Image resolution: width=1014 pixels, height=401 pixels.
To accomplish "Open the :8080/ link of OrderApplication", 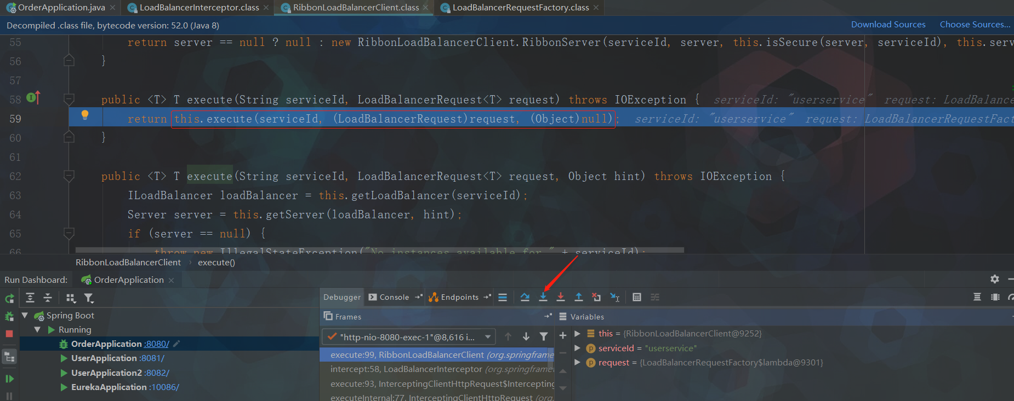I will click(x=157, y=344).
